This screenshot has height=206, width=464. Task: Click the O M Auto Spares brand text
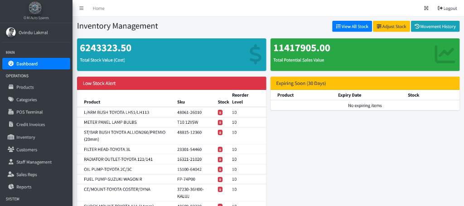tap(36, 18)
